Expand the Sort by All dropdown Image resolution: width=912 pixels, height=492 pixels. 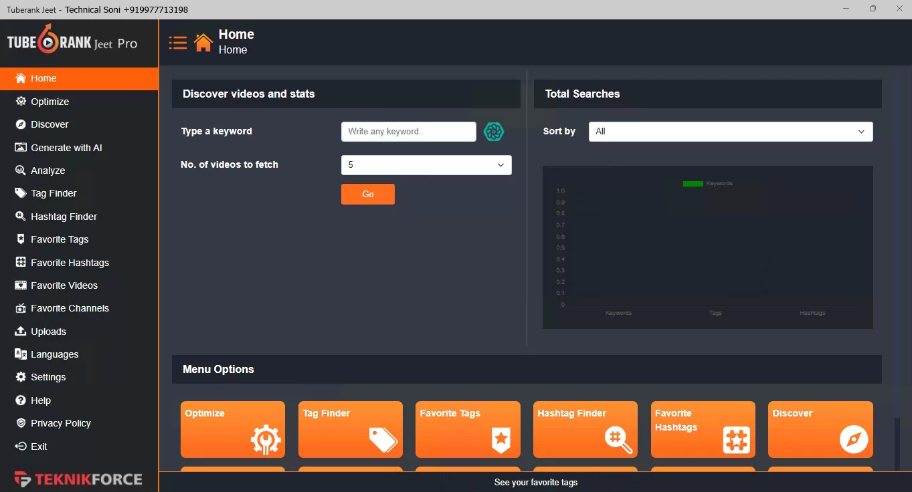[731, 132]
